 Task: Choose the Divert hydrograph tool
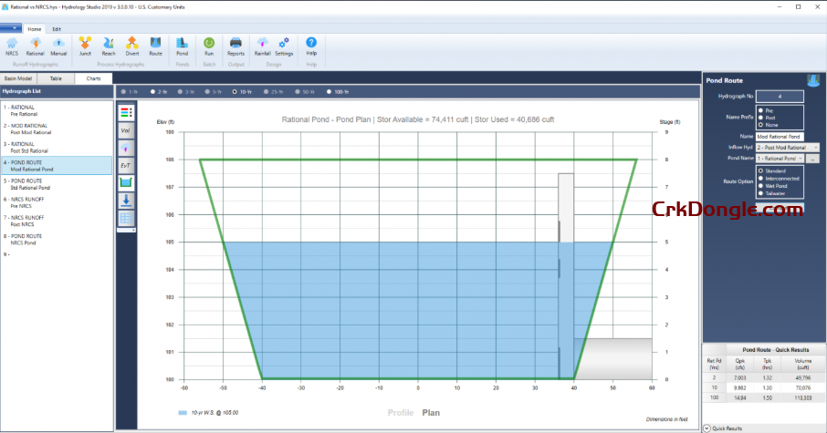point(132,45)
